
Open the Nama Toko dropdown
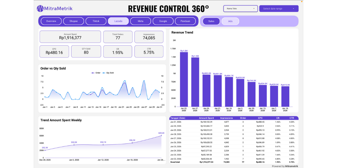tap(240, 8)
